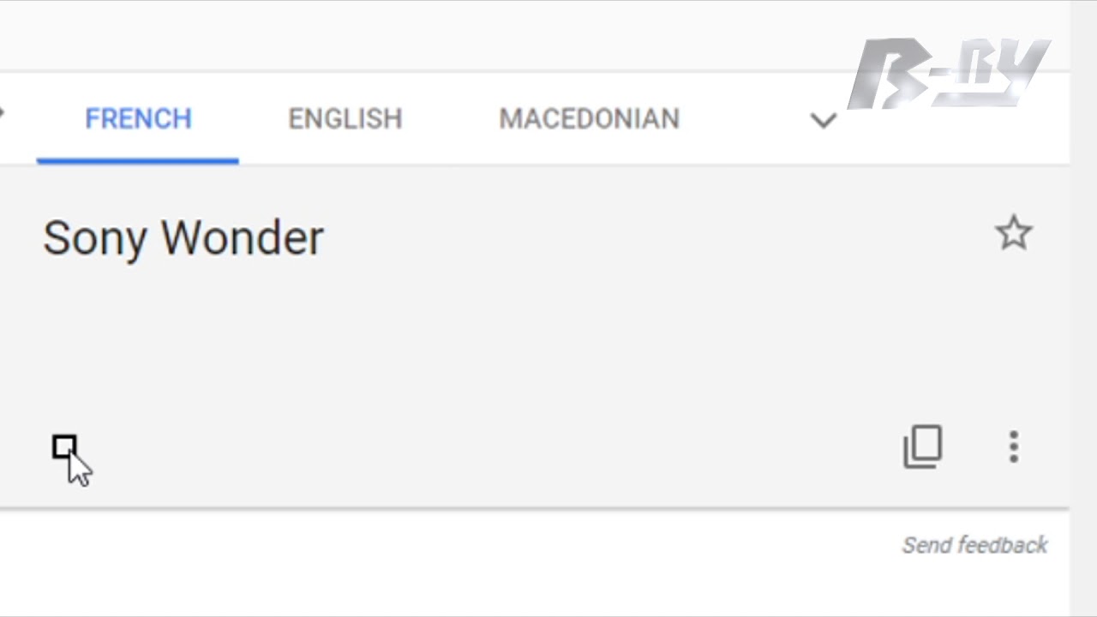
Task: Click the B-BY watermark logo
Action: [x=948, y=74]
